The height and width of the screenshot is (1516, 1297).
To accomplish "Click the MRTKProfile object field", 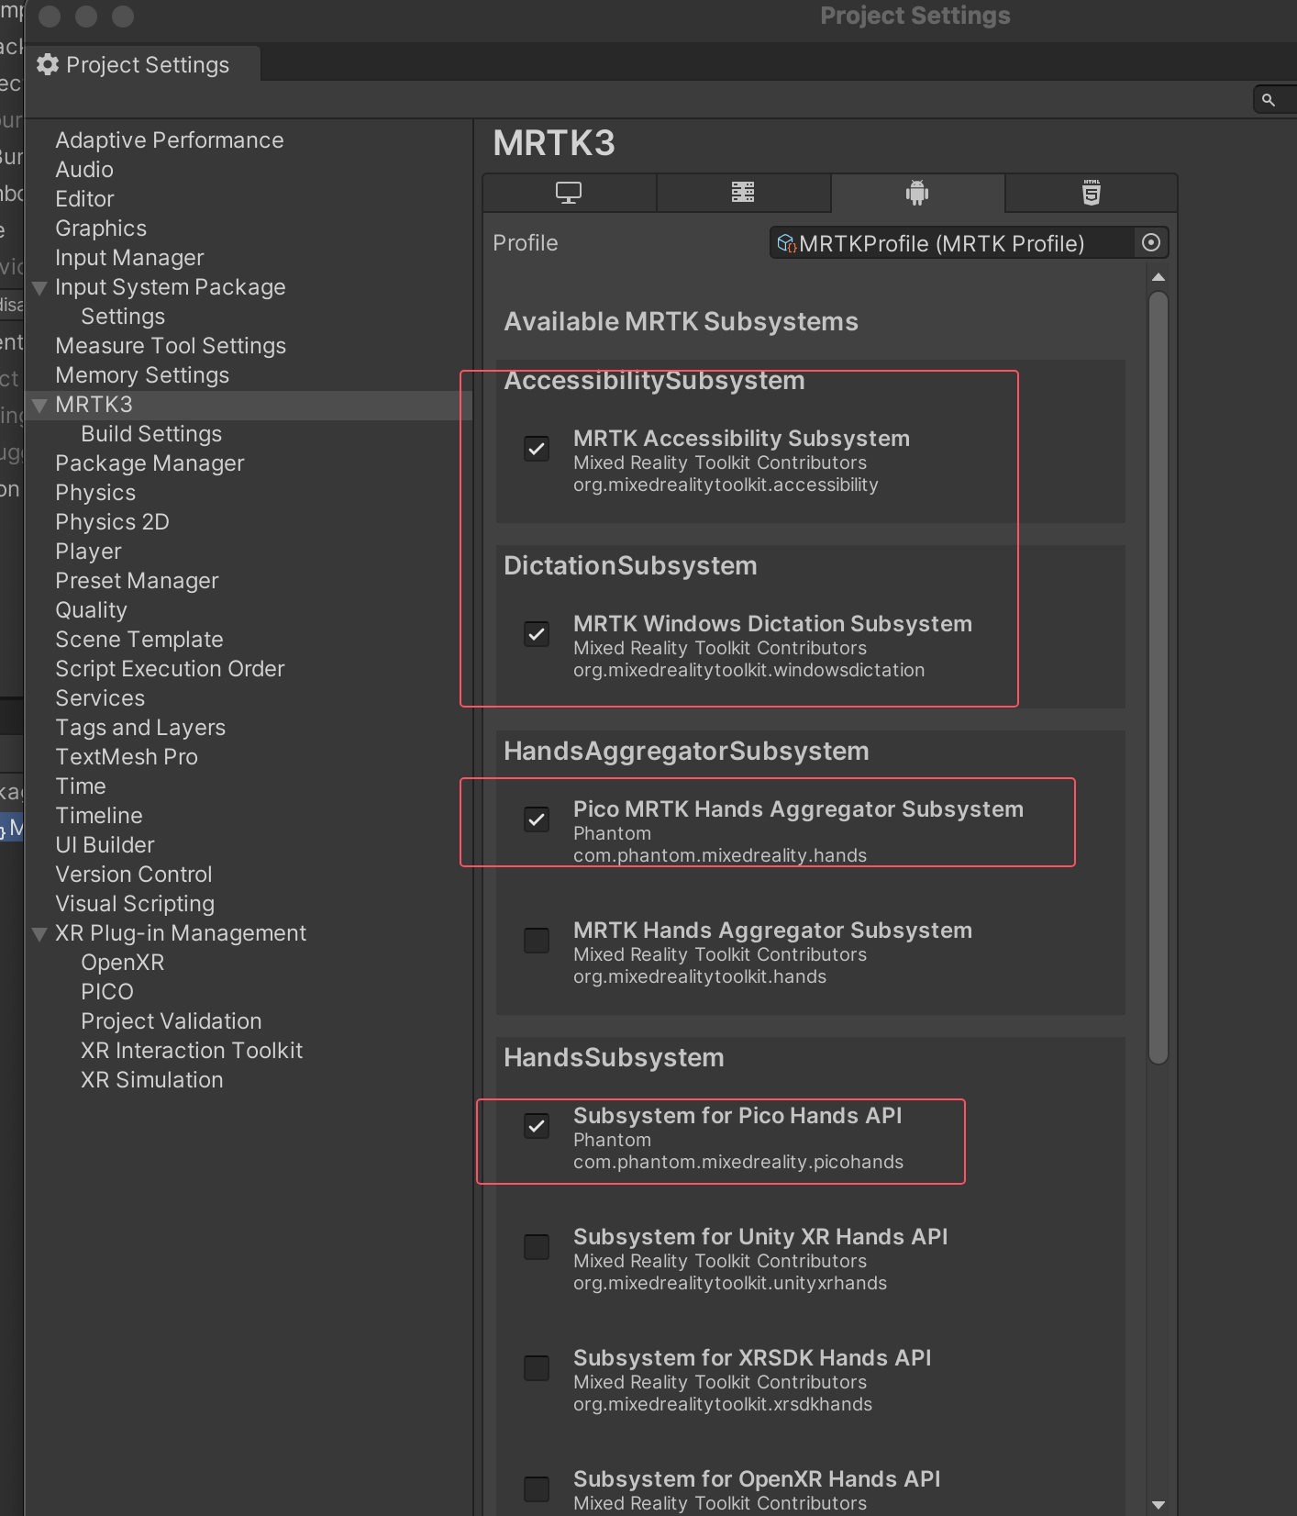I will (969, 243).
